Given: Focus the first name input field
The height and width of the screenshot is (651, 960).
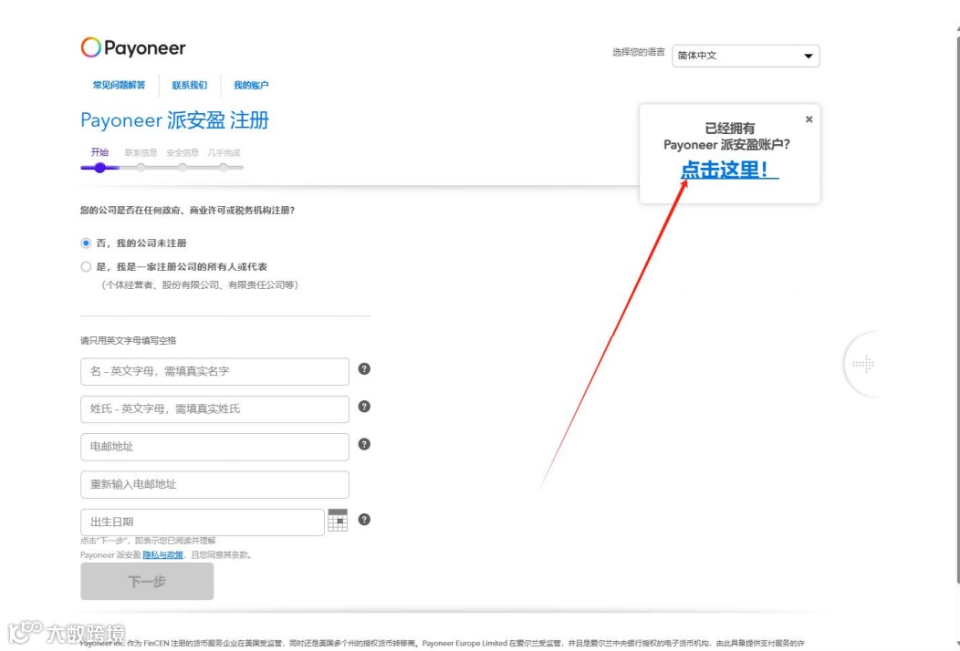Looking at the screenshot, I should tap(214, 371).
